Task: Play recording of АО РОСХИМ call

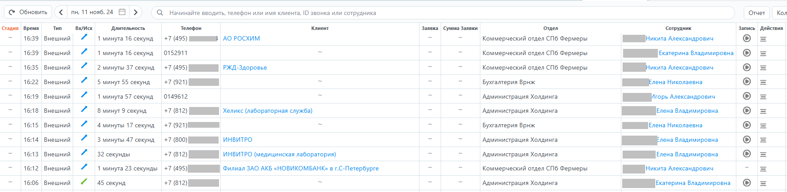Action: point(746,38)
